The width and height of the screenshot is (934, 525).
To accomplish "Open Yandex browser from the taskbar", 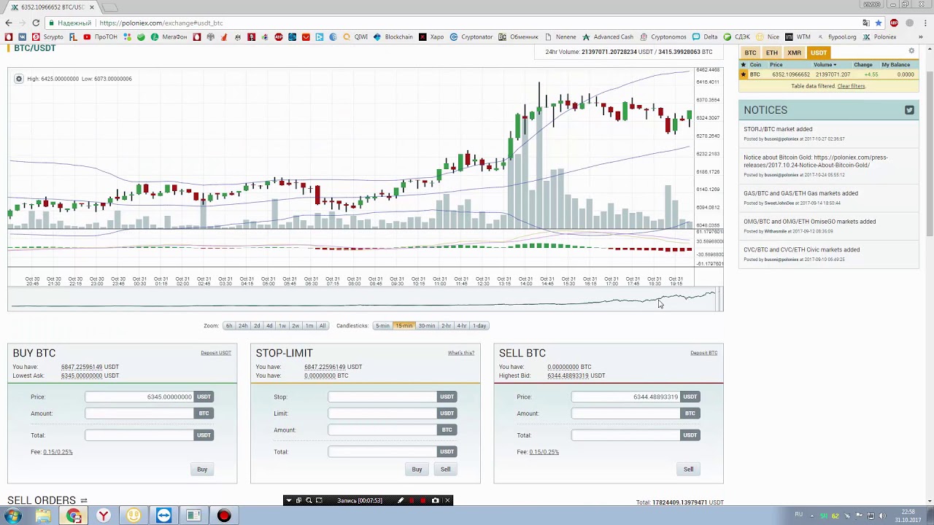I will [104, 516].
